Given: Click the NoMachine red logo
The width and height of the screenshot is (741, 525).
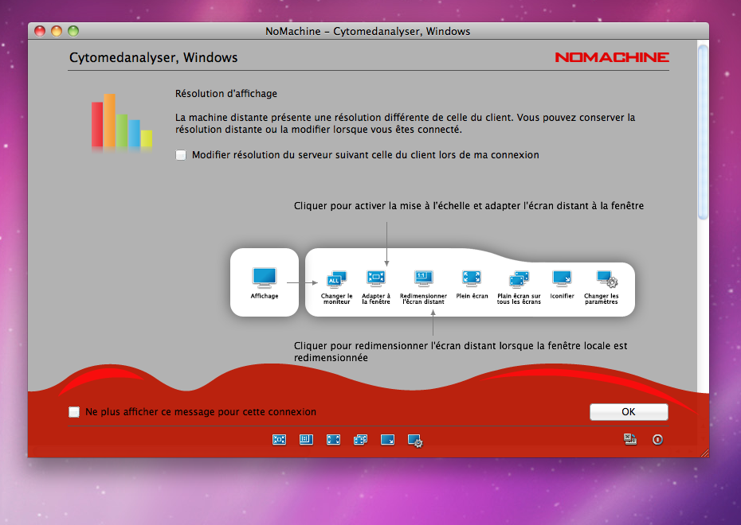Looking at the screenshot, I should tap(612, 57).
